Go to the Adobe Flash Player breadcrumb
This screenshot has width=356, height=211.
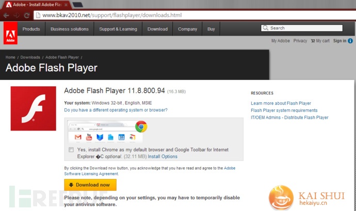pos(62,57)
